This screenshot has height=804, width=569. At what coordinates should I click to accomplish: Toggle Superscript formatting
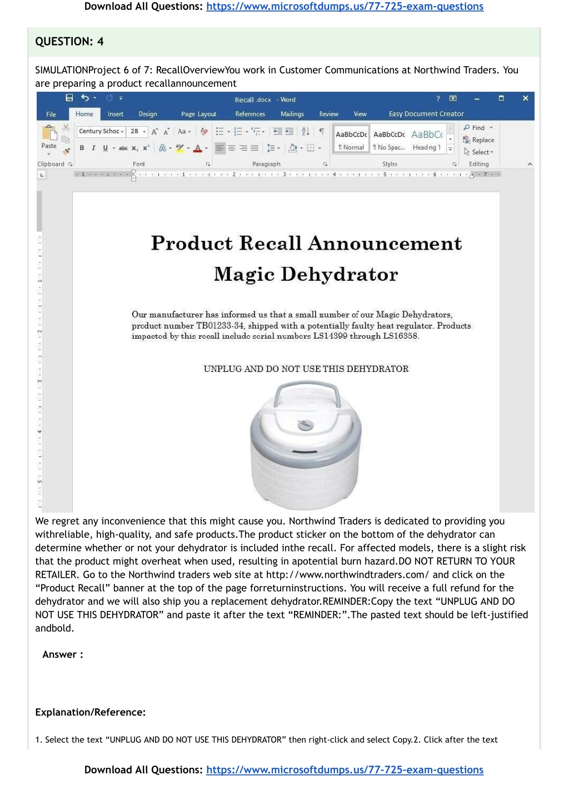(146, 148)
